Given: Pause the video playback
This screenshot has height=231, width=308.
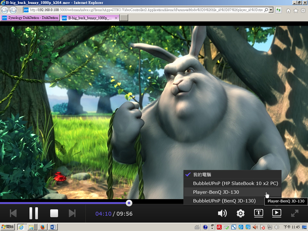Looking at the screenshot, I should point(33,213).
